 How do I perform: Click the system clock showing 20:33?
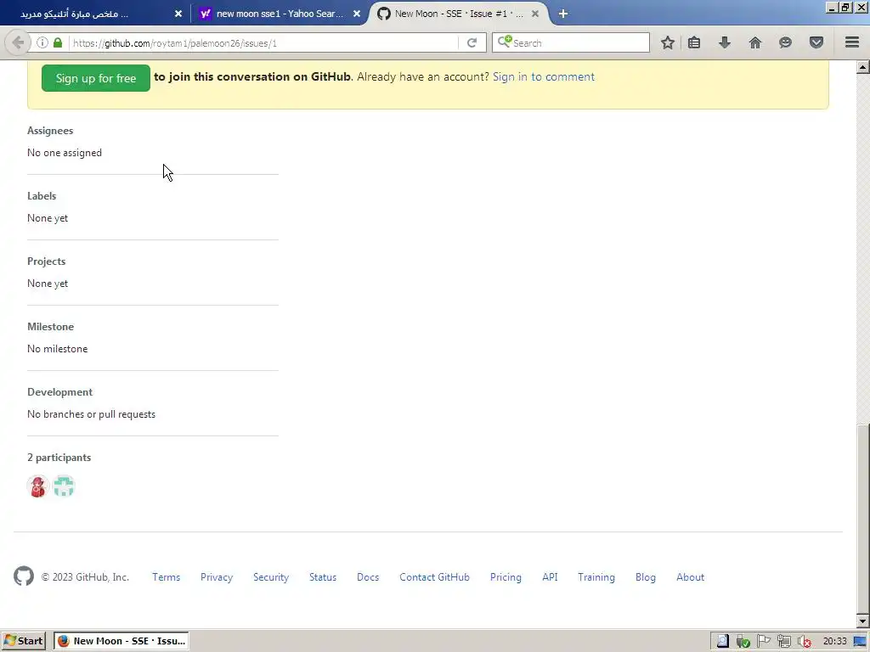pos(834,642)
